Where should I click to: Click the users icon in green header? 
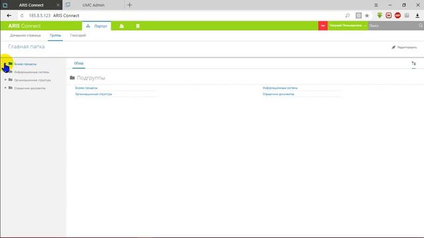[x=122, y=26]
